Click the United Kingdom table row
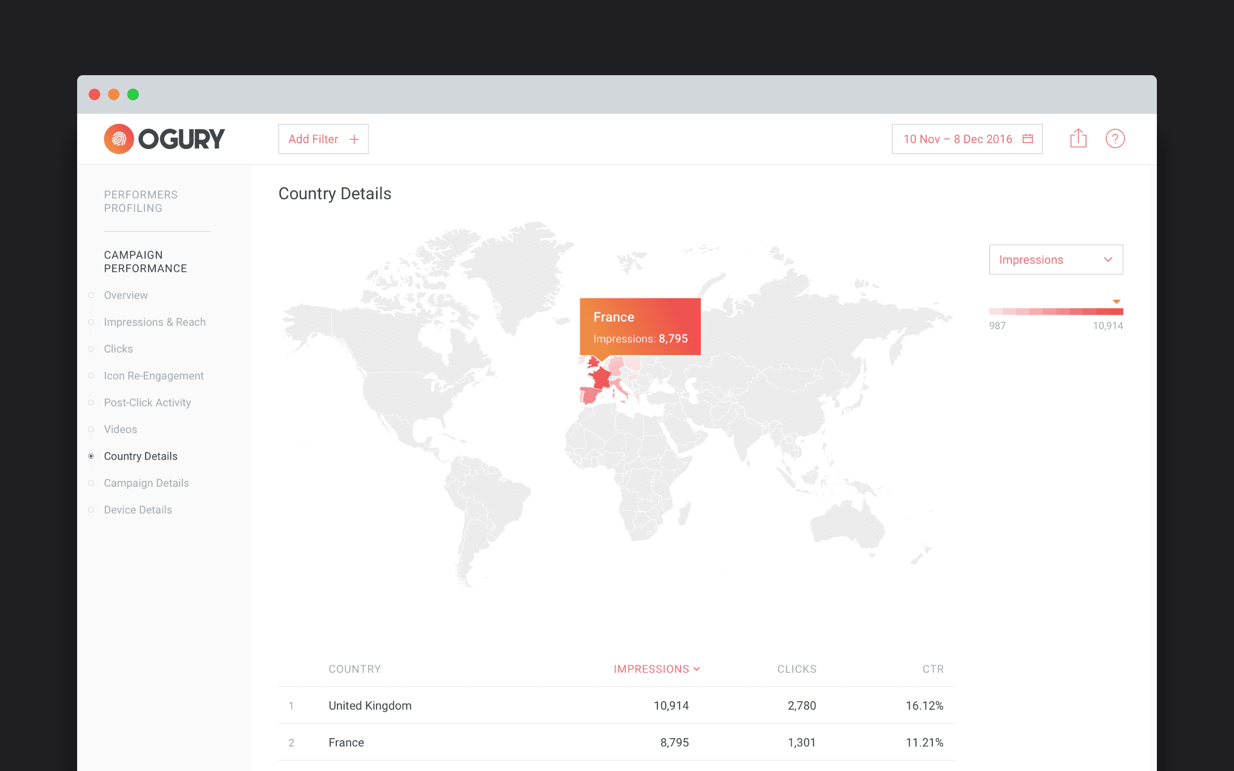This screenshot has width=1234, height=771. [x=617, y=706]
